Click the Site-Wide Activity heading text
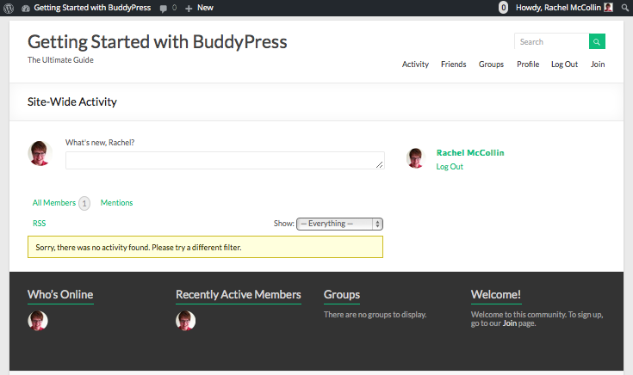This screenshot has height=375, width=633. (71, 102)
